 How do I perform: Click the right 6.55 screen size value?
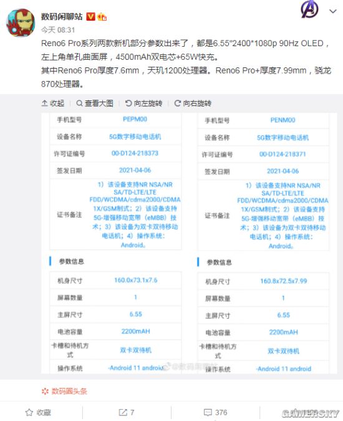pos(284,315)
